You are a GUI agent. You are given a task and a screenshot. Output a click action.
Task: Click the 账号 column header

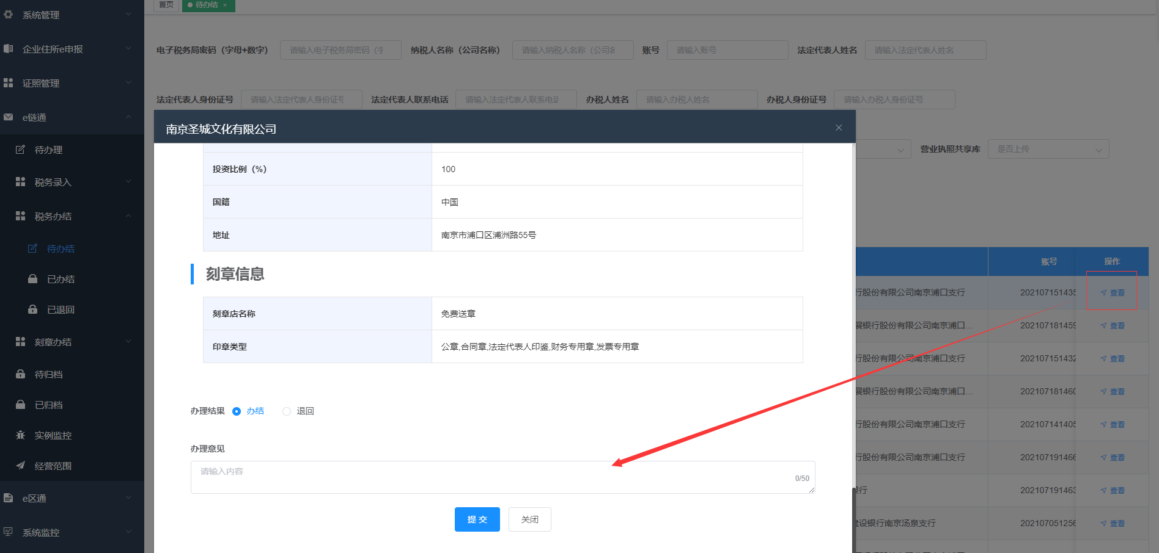click(x=1049, y=261)
